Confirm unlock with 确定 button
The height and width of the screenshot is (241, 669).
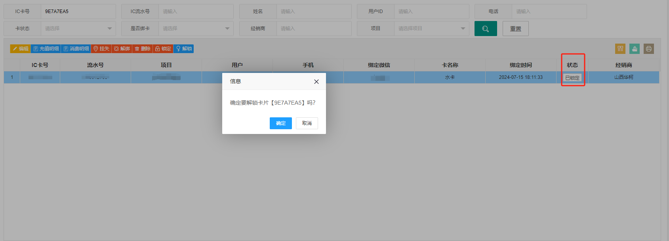point(281,123)
